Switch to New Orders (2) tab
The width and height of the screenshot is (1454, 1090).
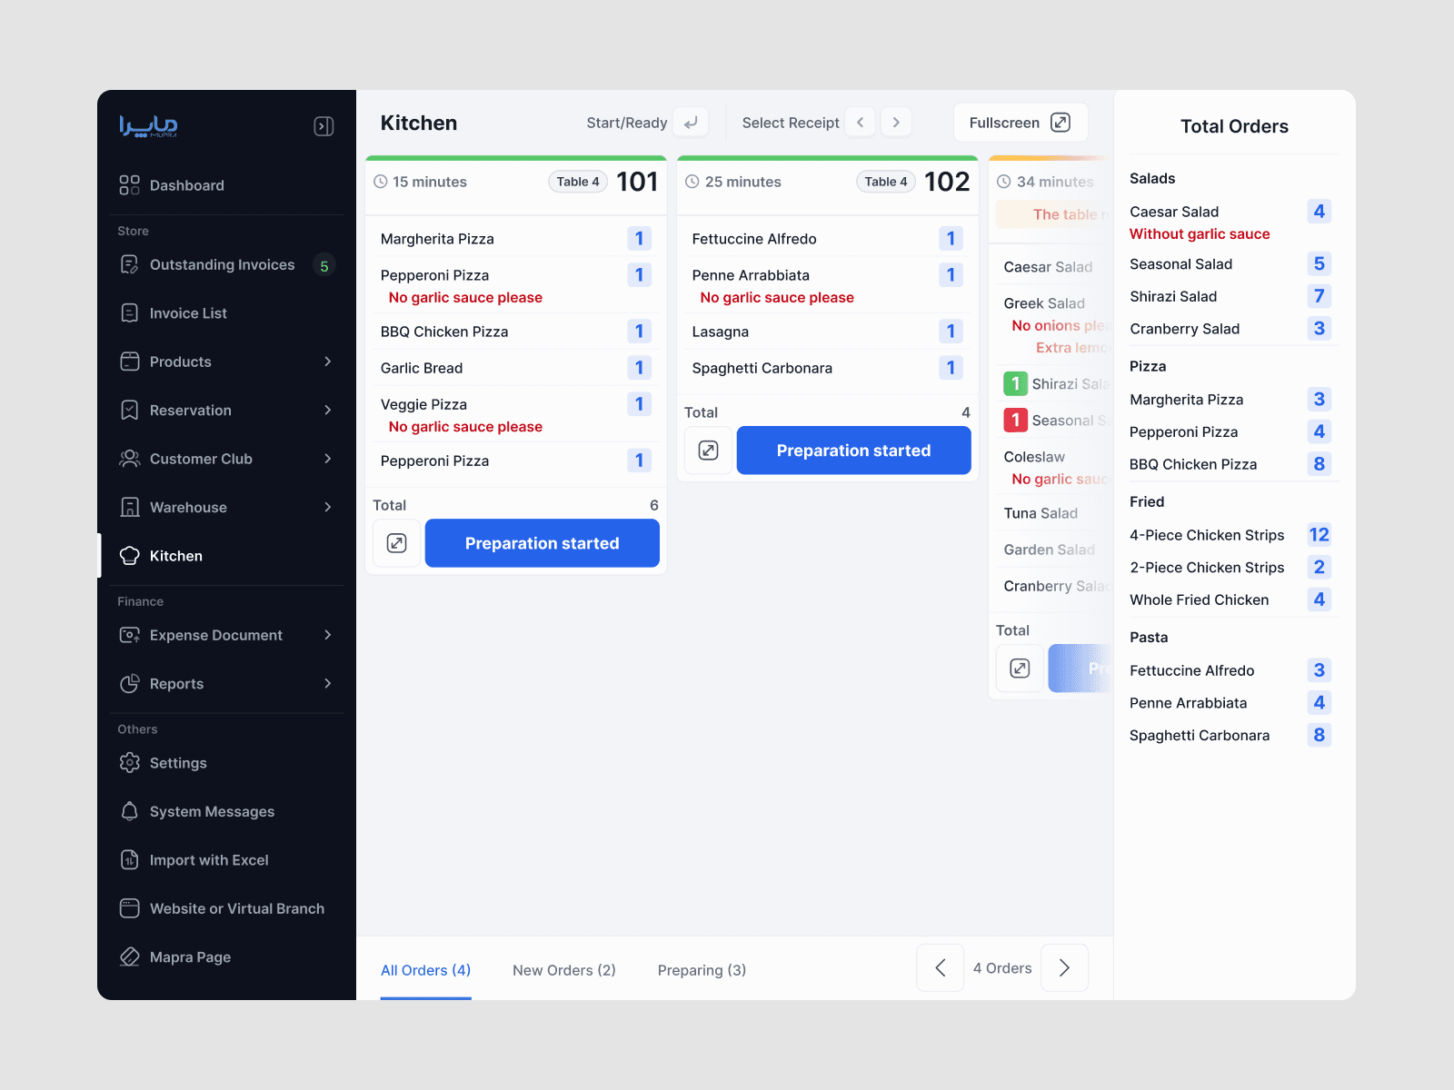coord(564,970)
